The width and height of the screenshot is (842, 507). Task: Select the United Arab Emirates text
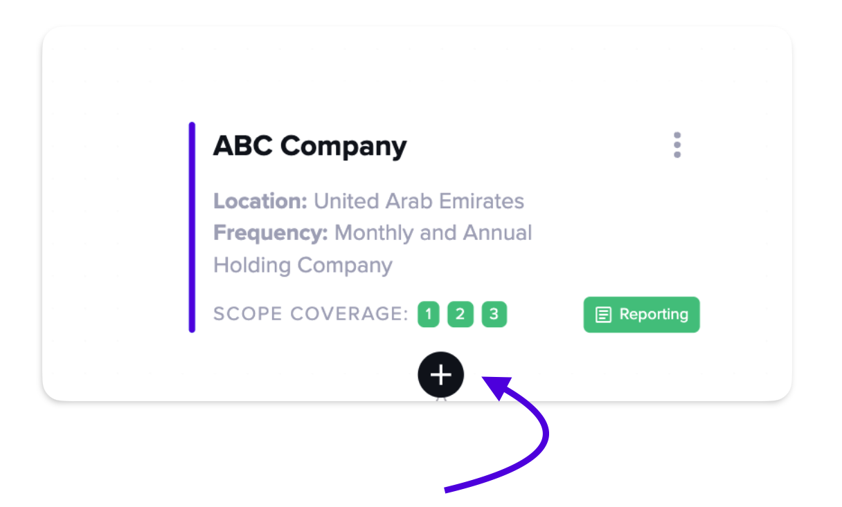(x=419, y=201)
